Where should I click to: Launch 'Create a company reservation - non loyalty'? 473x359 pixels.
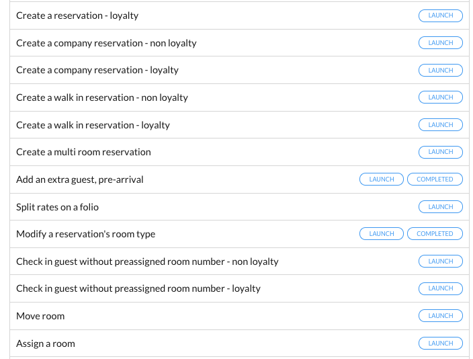pos(440,43)
